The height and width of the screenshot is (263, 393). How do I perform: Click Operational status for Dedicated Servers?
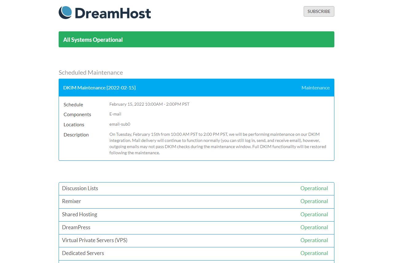pyautogui.click(x=314, y=253)
